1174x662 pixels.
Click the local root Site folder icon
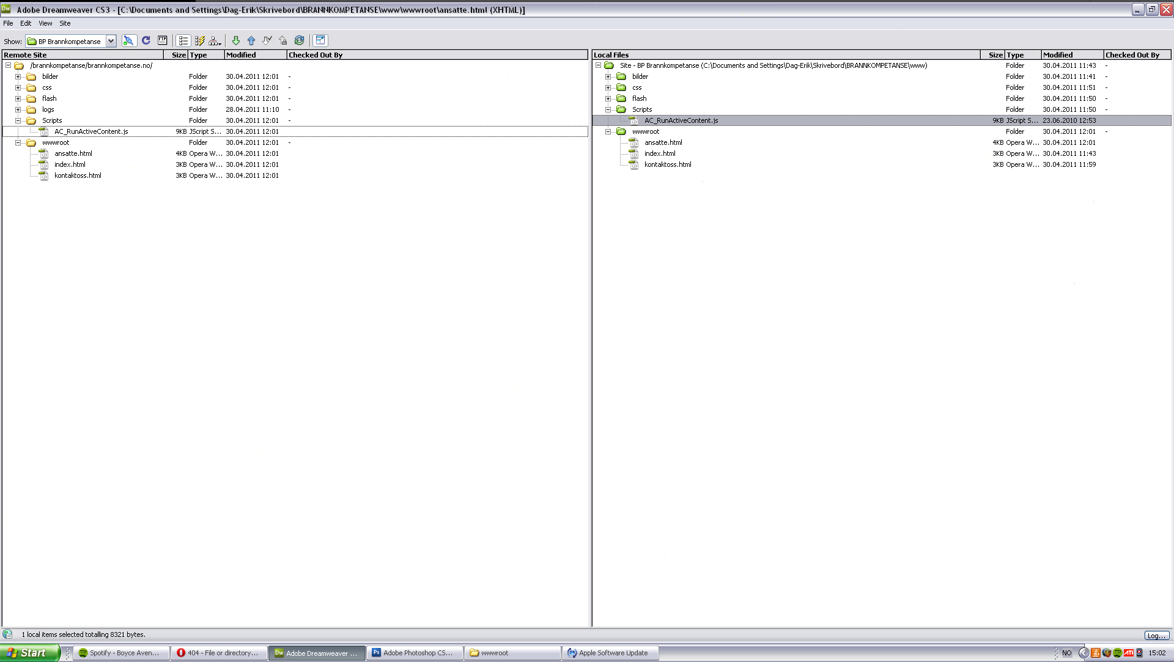[x=609, y=65]
